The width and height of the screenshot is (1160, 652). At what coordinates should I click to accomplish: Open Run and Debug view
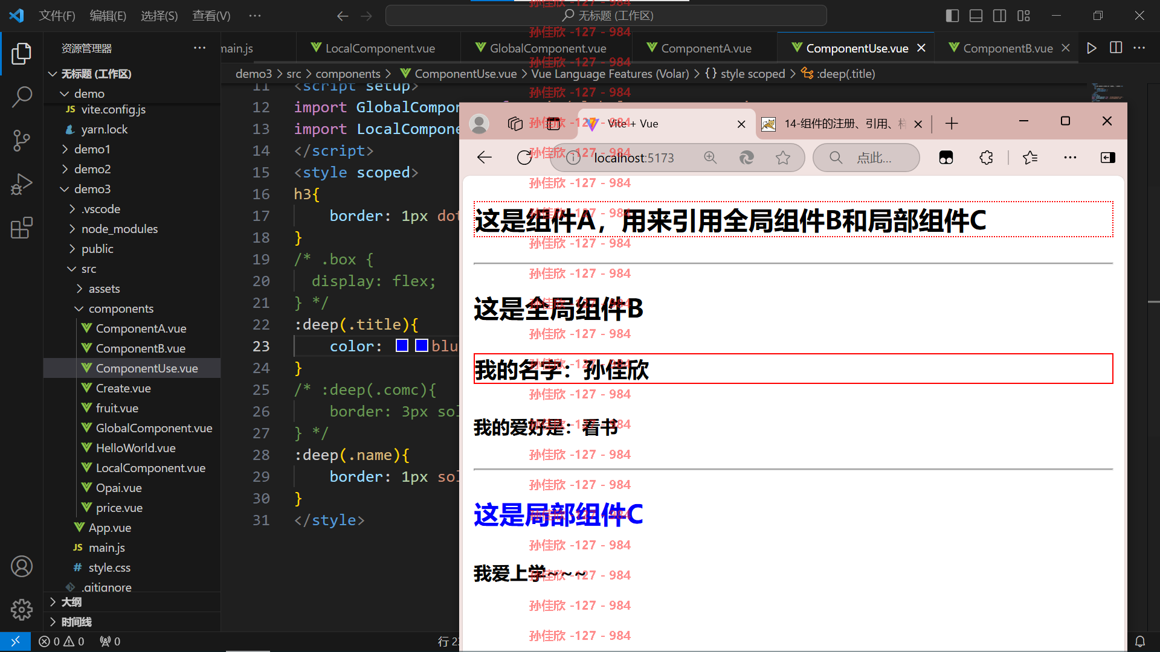(22, 184)
